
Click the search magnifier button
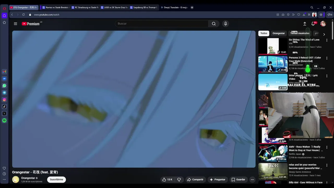click(x=214, y=24)
